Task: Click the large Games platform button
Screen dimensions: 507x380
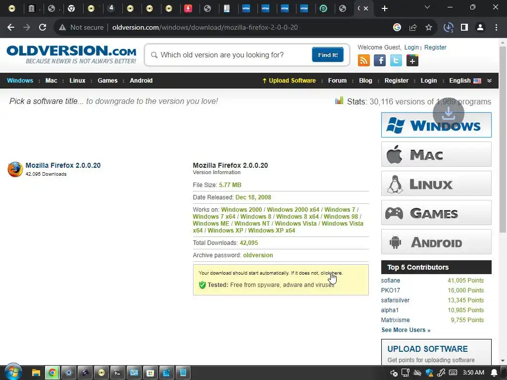Action: coord(436,213)
